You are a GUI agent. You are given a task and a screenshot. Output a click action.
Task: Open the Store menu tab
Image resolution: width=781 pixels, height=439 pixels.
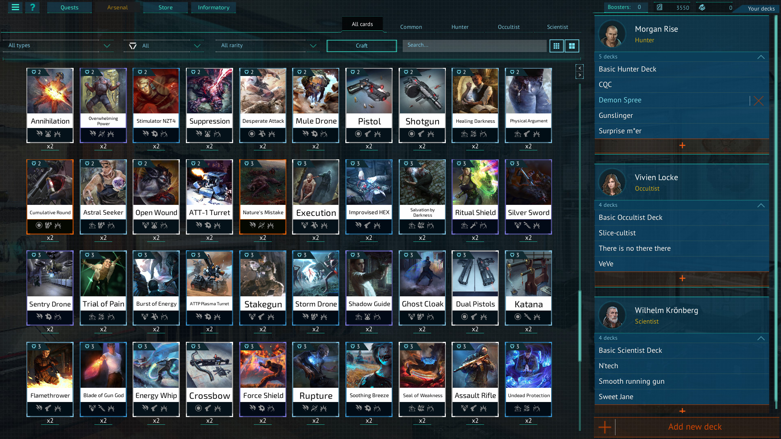click(166, 7)
